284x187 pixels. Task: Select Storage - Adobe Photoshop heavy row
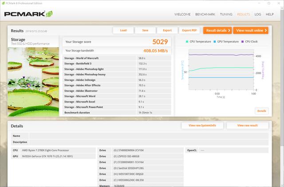(x=117, y=74)
